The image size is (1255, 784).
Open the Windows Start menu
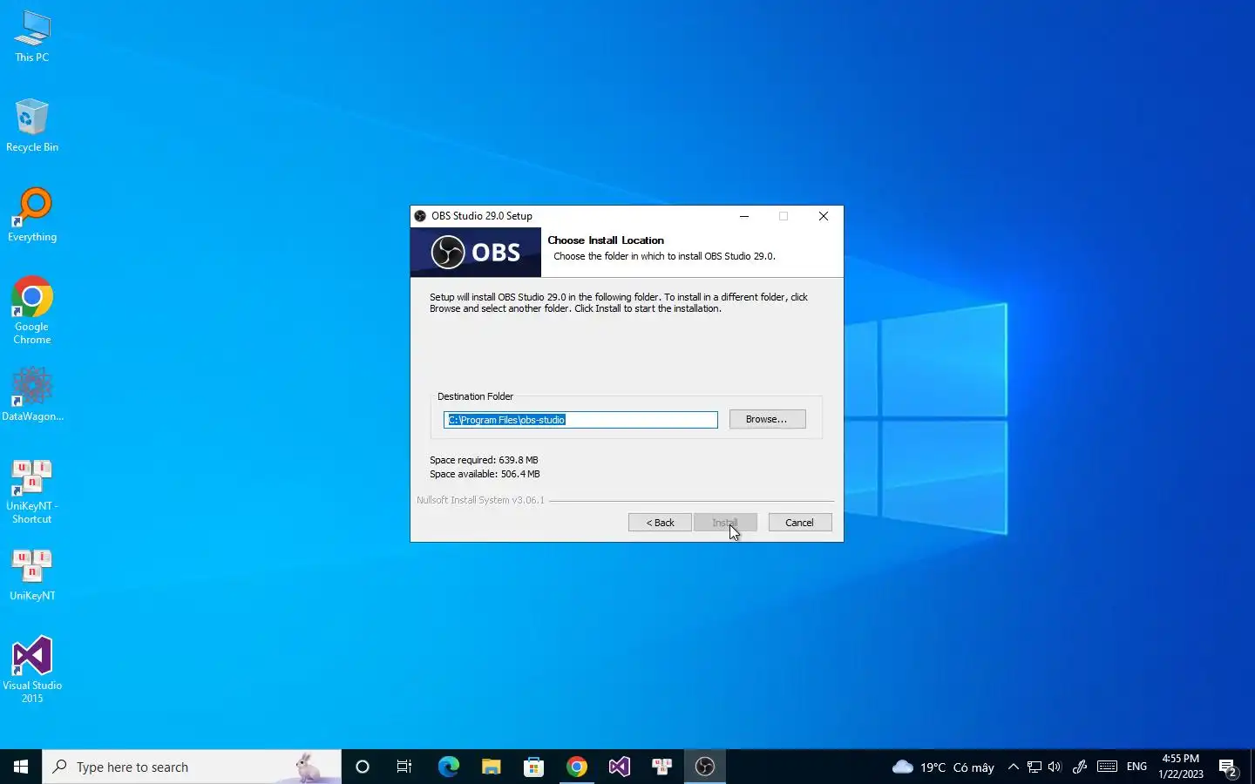click(x=21, y=767)
